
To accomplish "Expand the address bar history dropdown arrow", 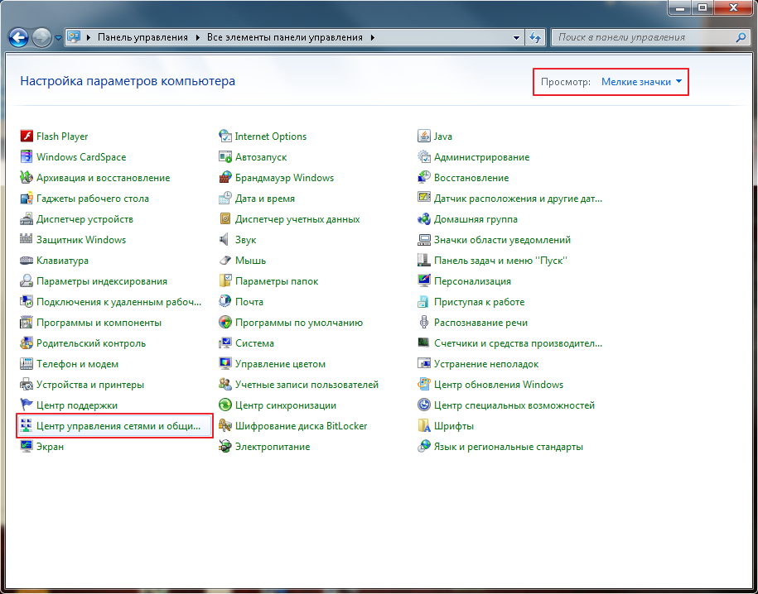I will click(516, 38).
